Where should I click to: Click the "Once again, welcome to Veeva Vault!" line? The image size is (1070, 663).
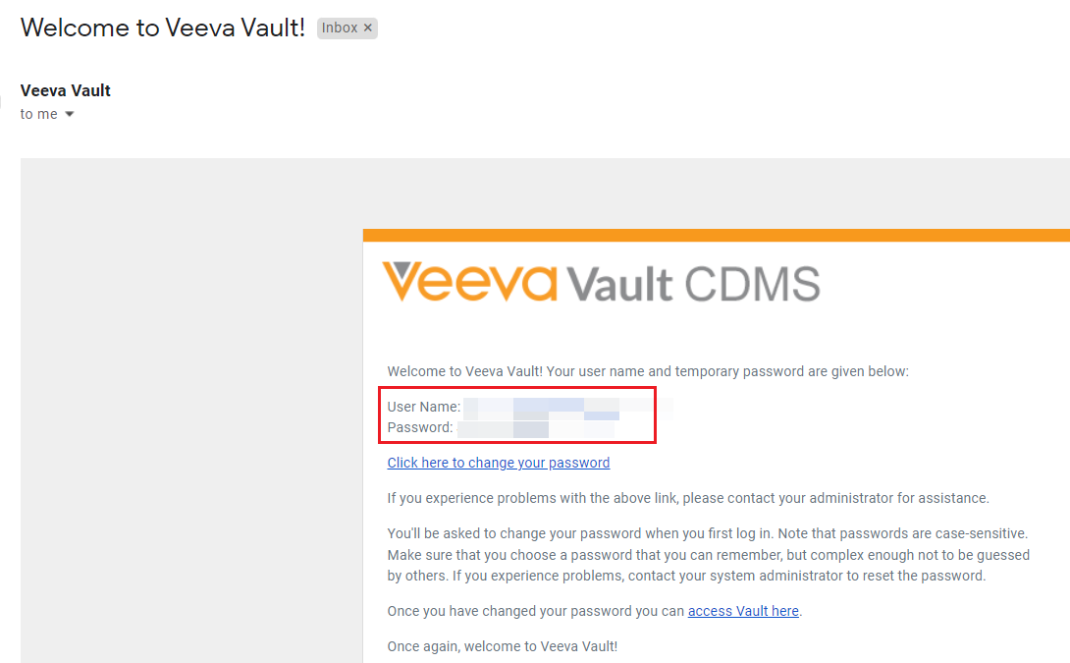click(x=503, y=646)
